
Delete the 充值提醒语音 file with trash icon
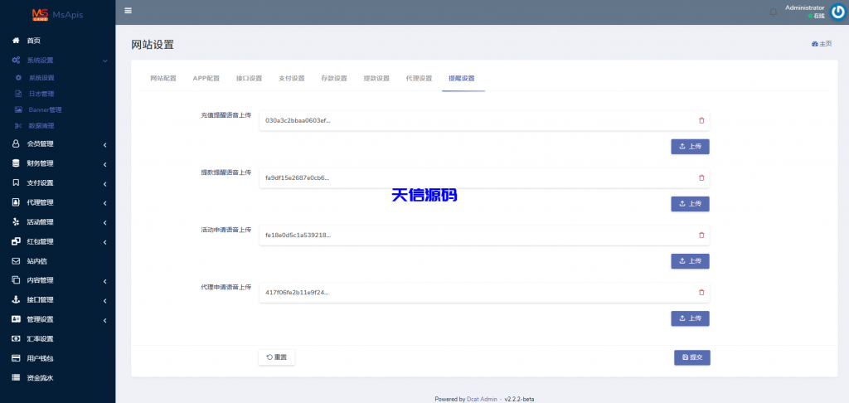(x=701, y=121)
